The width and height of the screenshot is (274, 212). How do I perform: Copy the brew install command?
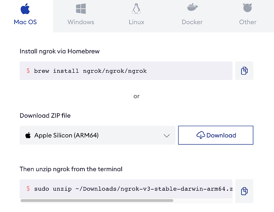click(244, 71)
